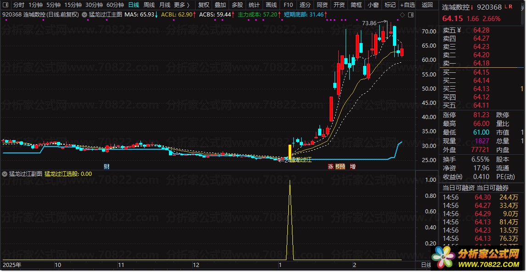The height and width of the screenshot is (272, 527).
Task: Select the 当日可融券 tab
Action: [x=493, y=188]
